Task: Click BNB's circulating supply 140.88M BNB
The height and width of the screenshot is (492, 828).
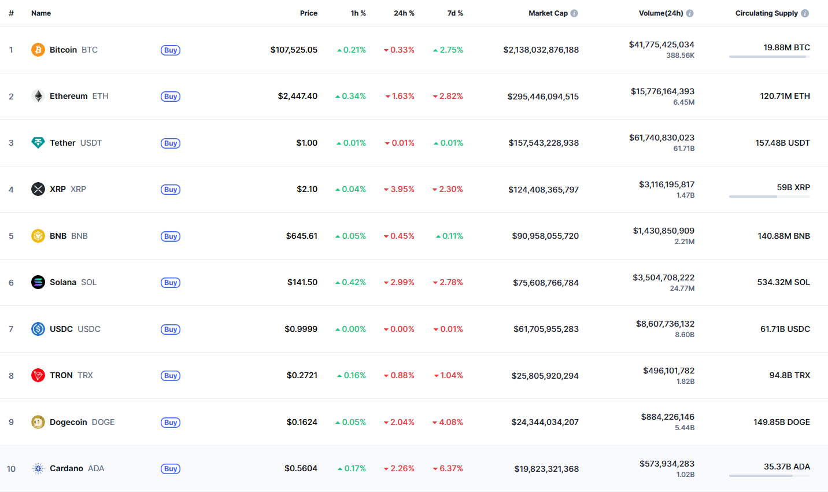Action: point(783,236)
